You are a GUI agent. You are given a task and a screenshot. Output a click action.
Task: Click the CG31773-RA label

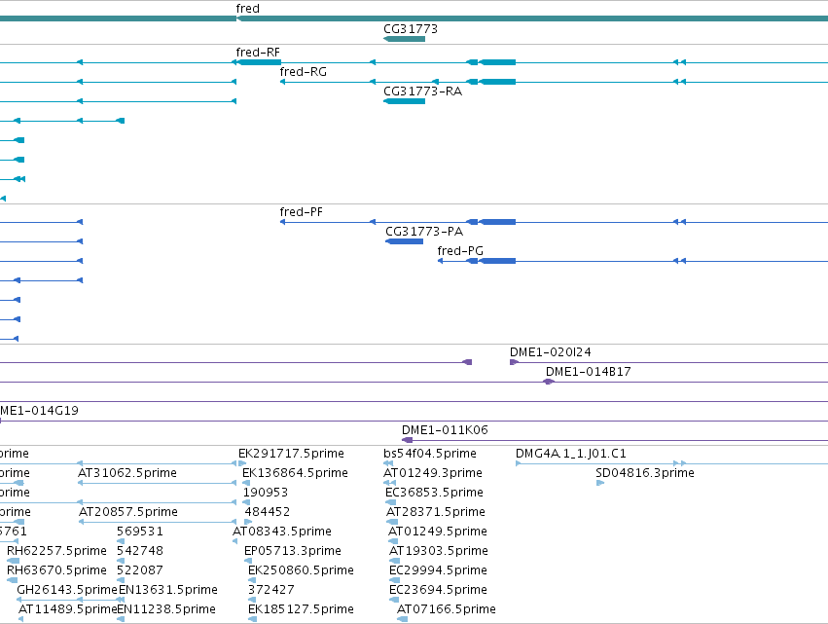[x=423, y=92]
